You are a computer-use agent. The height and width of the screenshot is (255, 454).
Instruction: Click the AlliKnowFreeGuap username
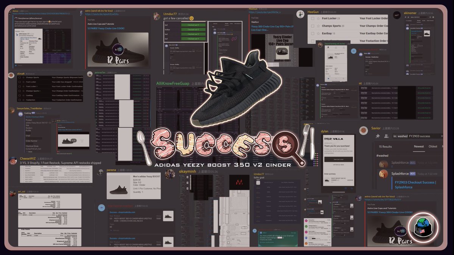point(173,84)
